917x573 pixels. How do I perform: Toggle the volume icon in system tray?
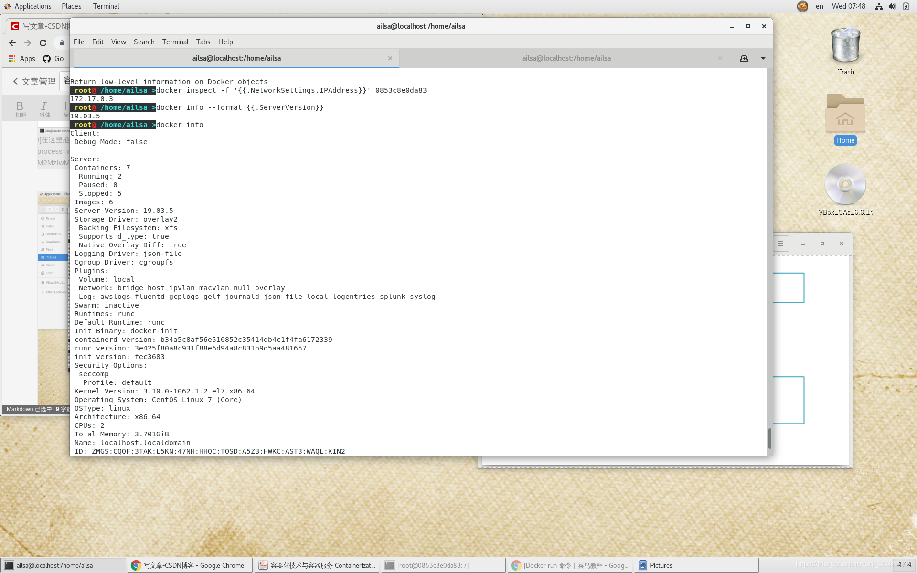point(892,6)
